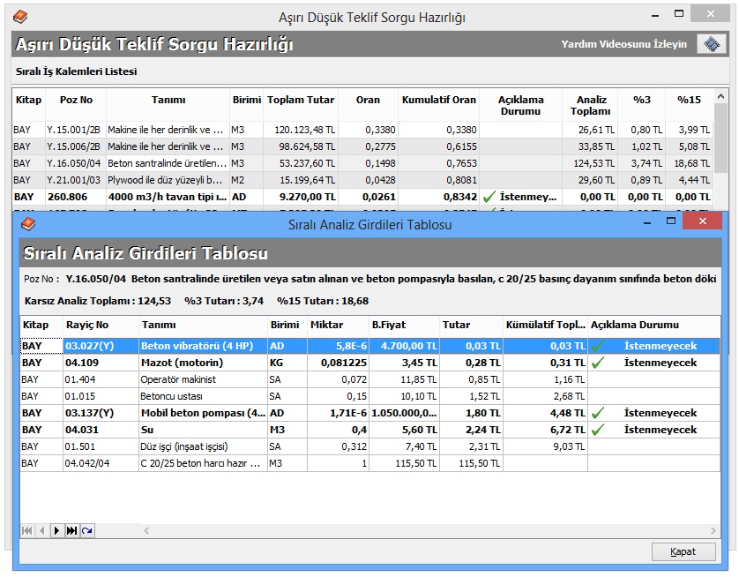The height and width of the screenshot is (577, 739).
Task: Click upper list scrollbar up arrow
Action: (721, 96)
